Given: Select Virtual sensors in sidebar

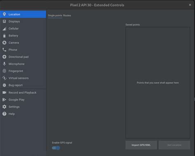Looking at the screenshot, I should [x=23, y=78].
